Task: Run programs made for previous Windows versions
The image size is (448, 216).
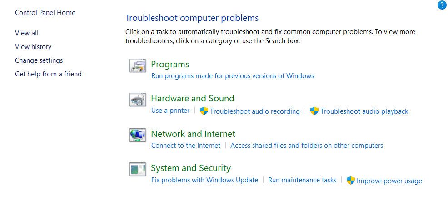Action: 233,76
